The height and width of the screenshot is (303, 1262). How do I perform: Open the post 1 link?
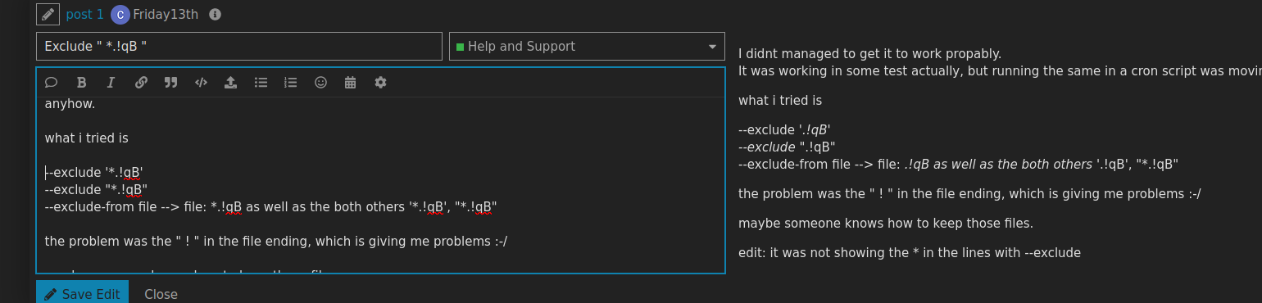coord(84,14)
